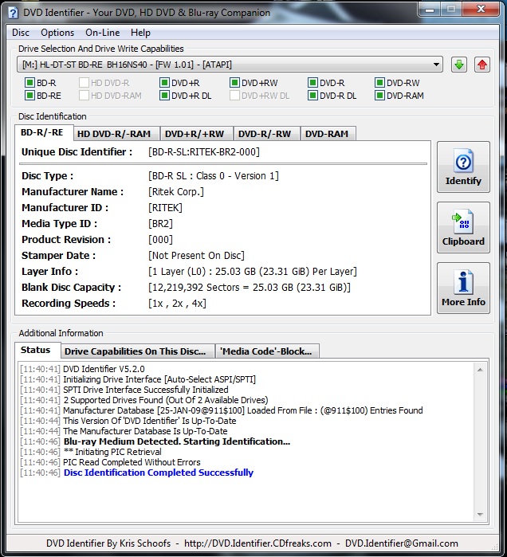Click the DVD.Identifier@Gmail.com address in footer
The height and width of the screenshot is (557, 507).
[x=402, y=543]
